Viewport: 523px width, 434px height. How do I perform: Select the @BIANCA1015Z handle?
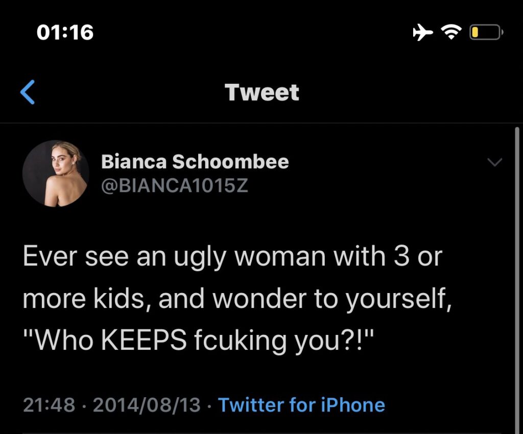175,185
